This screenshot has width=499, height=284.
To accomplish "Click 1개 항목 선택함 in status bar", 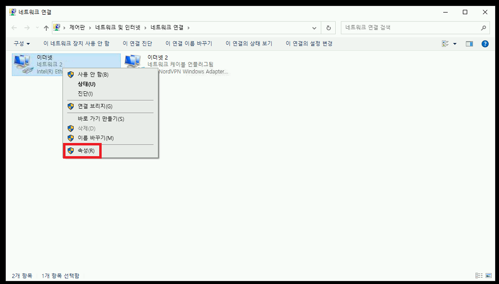I will click(61, 276).
